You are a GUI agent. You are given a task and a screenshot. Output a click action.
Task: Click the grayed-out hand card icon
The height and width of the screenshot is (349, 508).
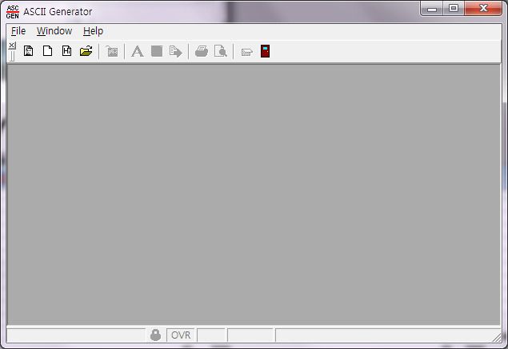click(x=246, y=52)
